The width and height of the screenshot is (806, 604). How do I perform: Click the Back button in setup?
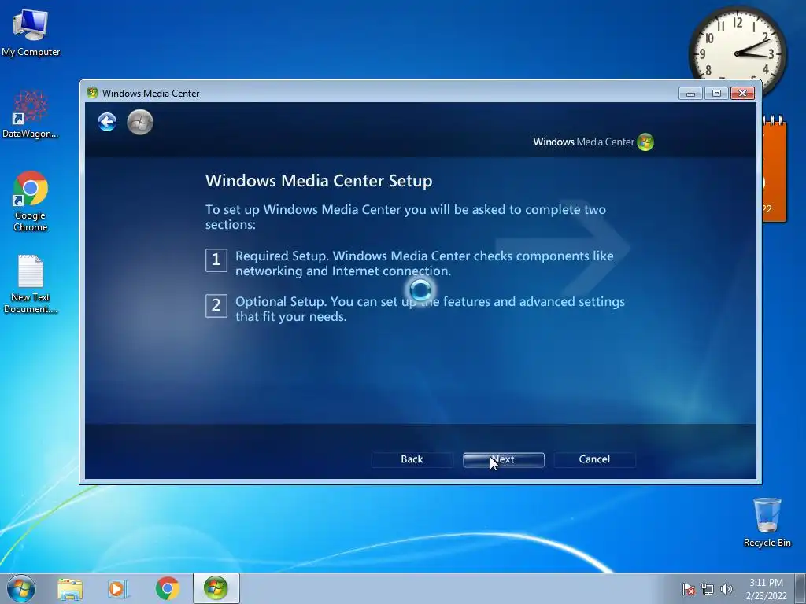click(x=412, y=459)
